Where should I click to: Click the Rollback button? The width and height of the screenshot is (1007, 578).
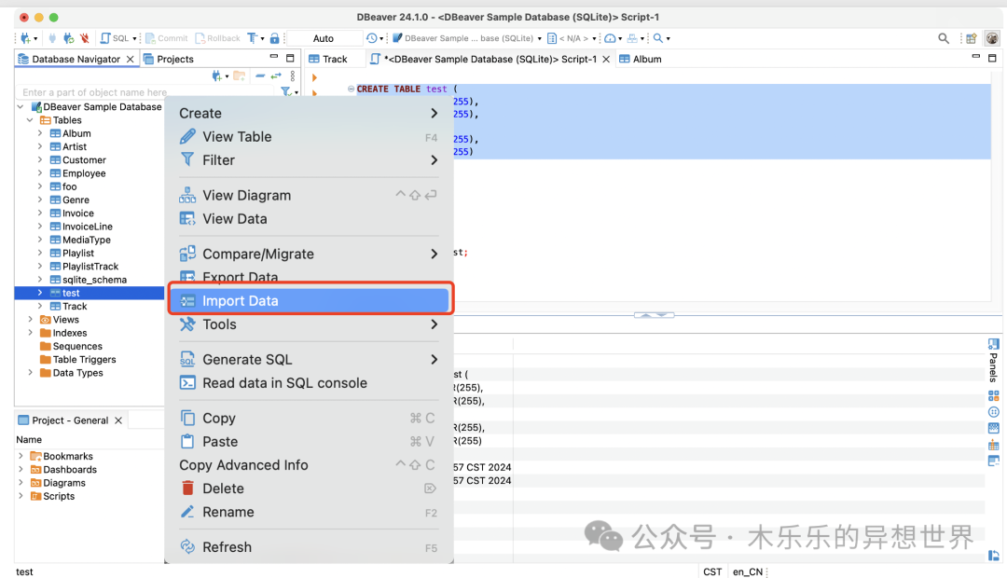217,38
